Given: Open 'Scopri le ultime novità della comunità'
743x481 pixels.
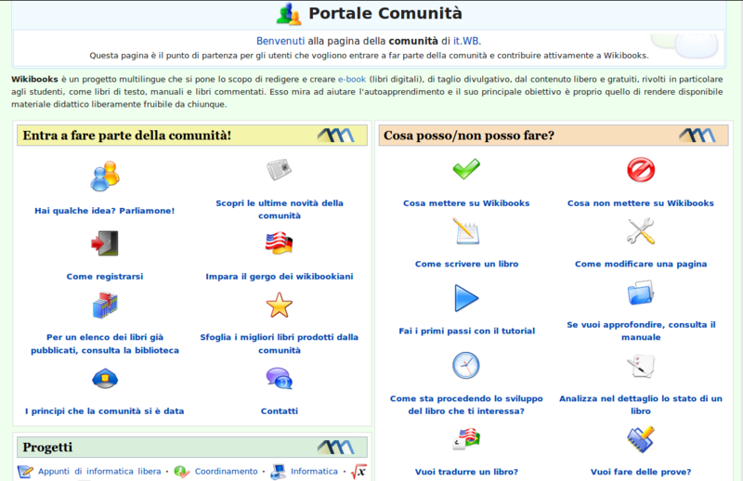Looking at the screenshot, I should coord(280,209).
